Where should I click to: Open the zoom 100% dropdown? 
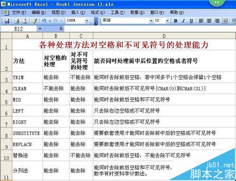click(87, 21)
